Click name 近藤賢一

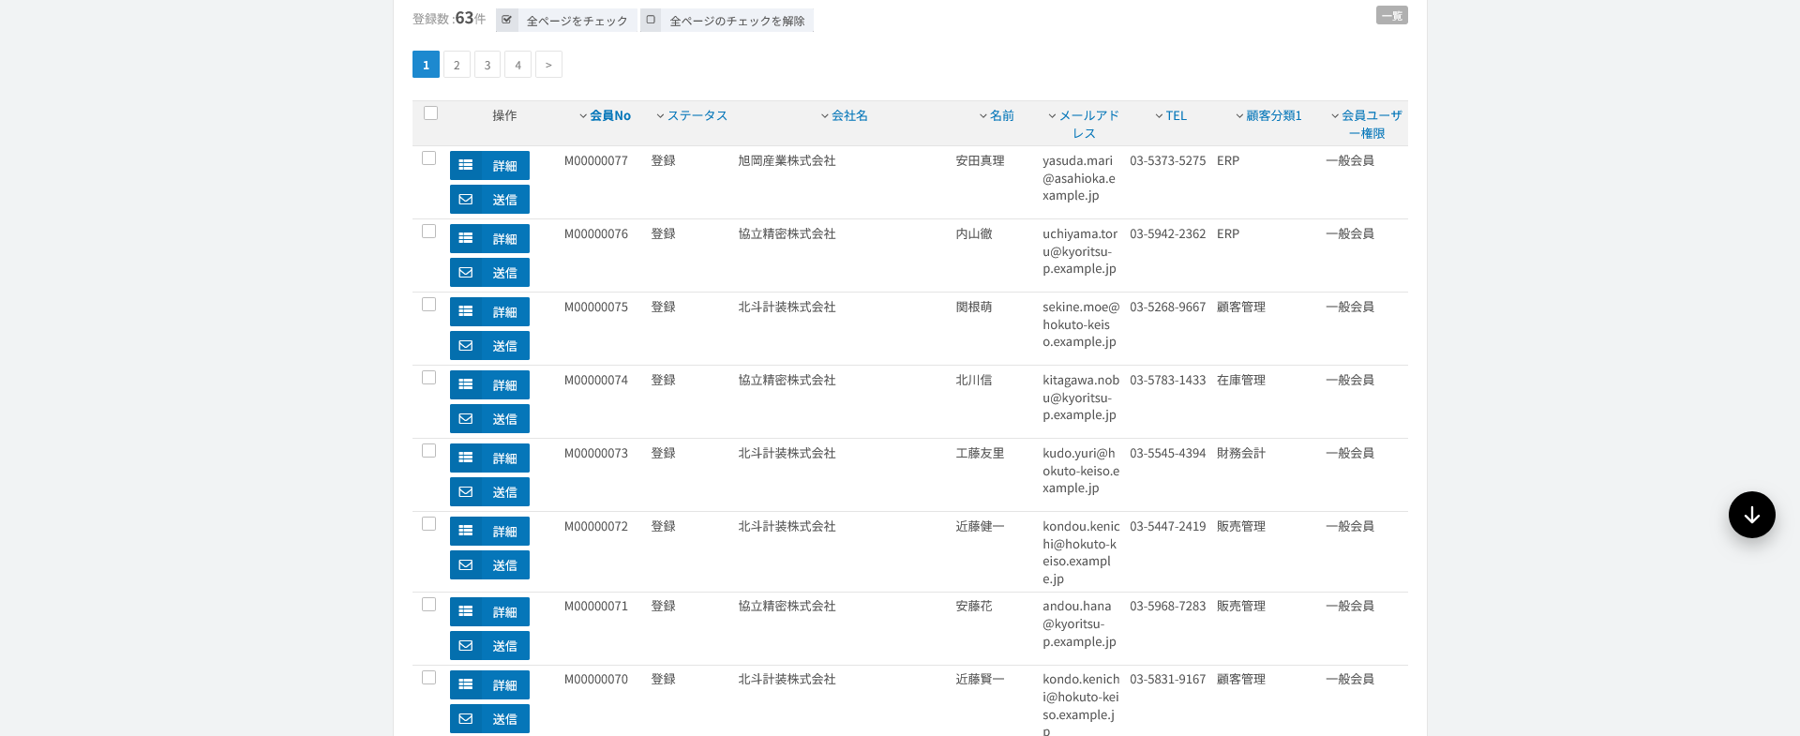click(980, 679)
